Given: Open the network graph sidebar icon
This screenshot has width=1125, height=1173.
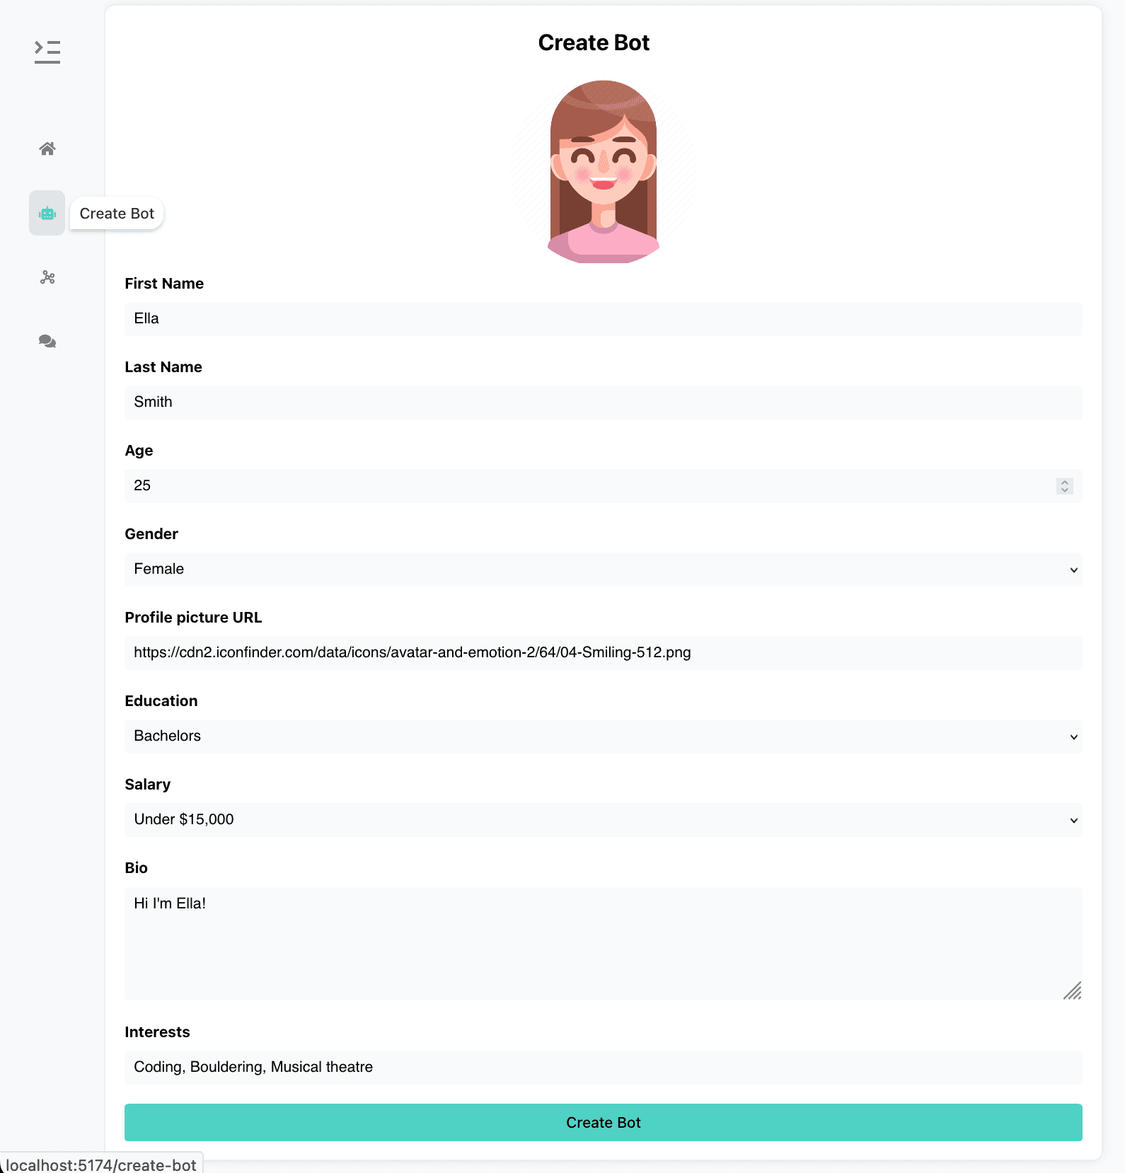Looking at the screenshot, I should coord(47,277).
